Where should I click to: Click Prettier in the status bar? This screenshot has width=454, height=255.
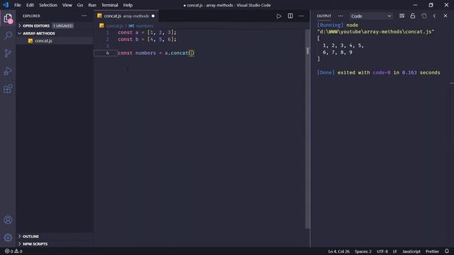coord(432,251)
